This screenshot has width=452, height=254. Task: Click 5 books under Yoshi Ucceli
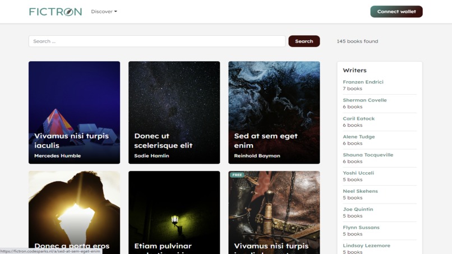352,179
